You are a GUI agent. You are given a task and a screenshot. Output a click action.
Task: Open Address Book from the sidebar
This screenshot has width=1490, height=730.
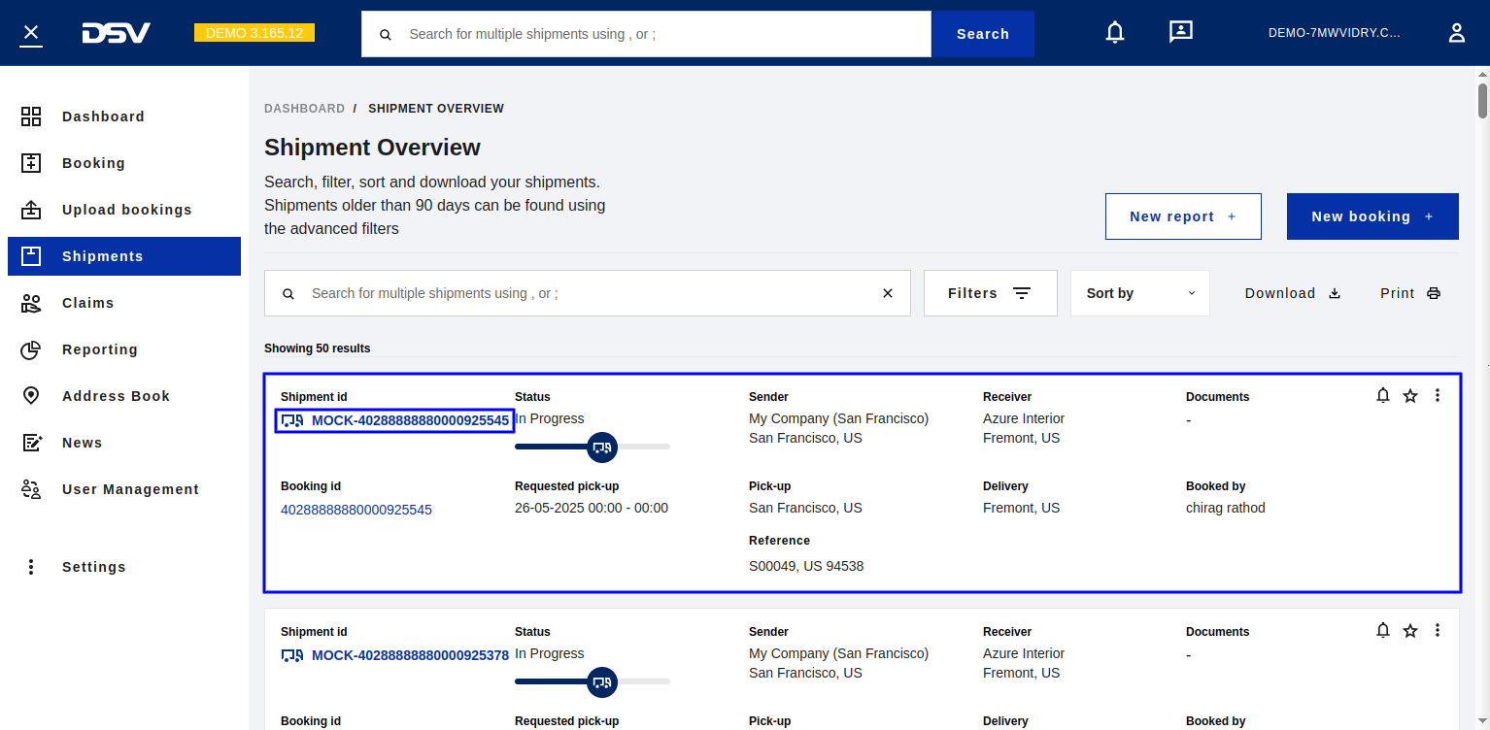coord(116,396)
